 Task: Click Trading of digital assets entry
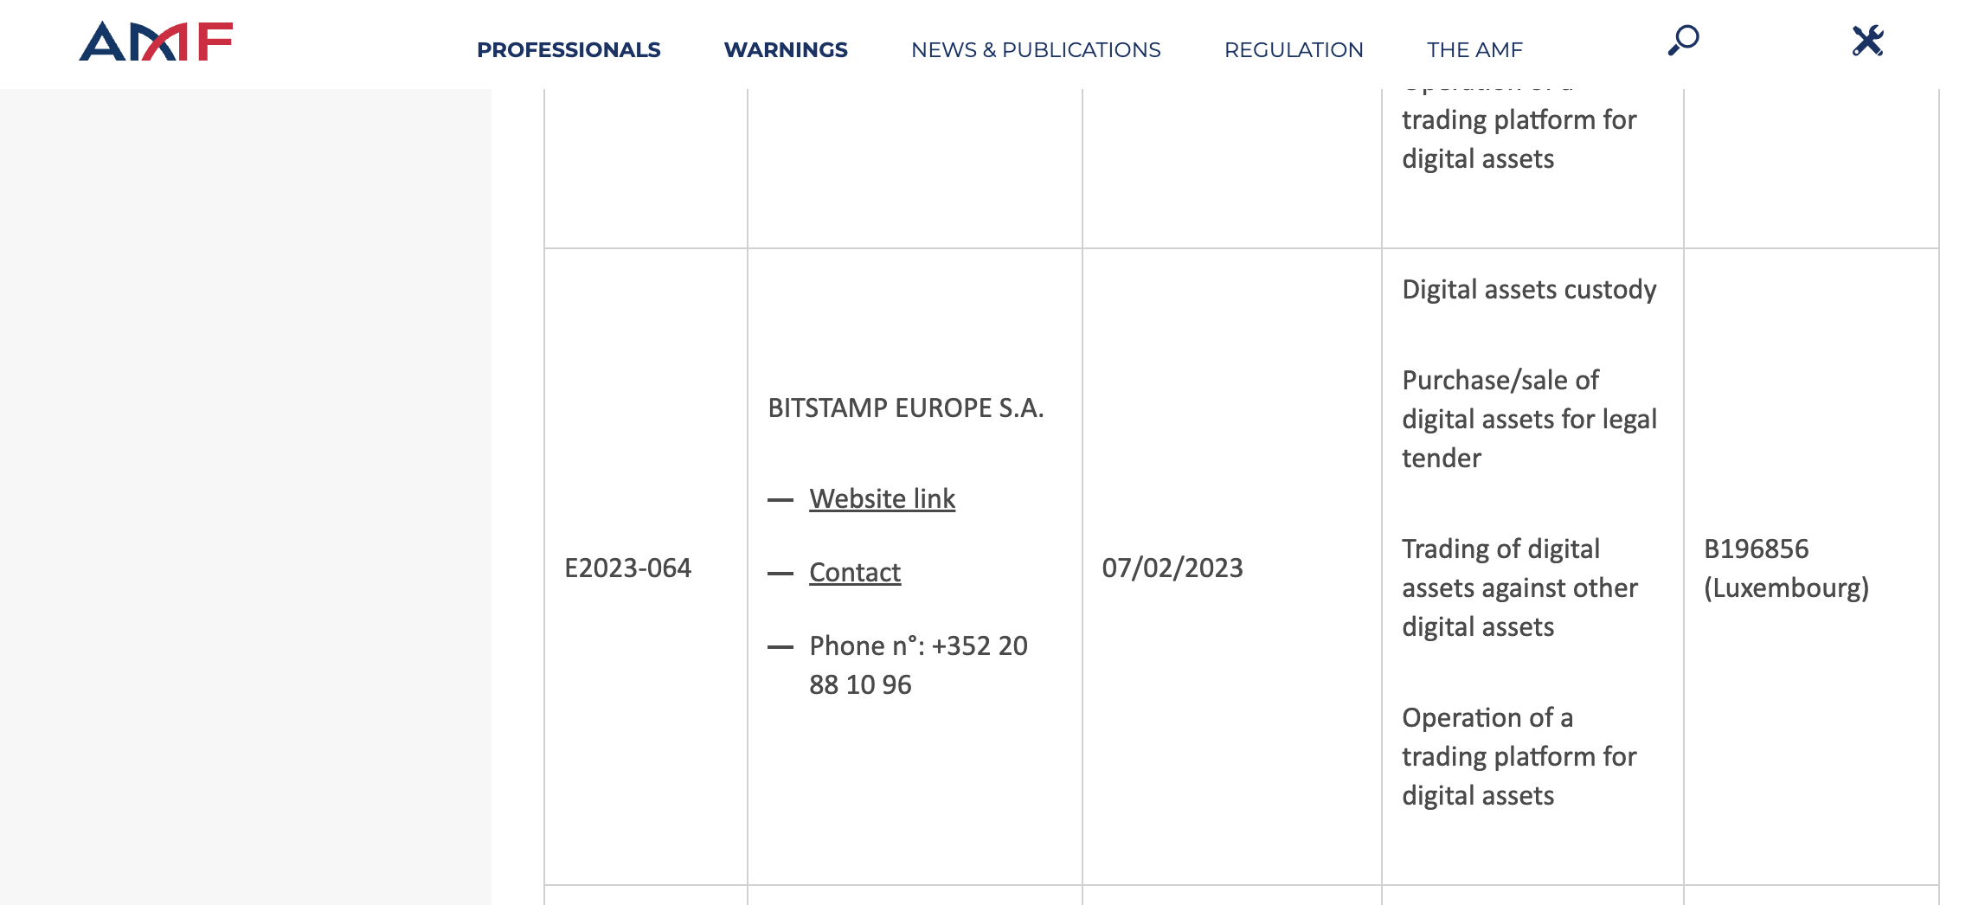click(x=1519, y=587)
